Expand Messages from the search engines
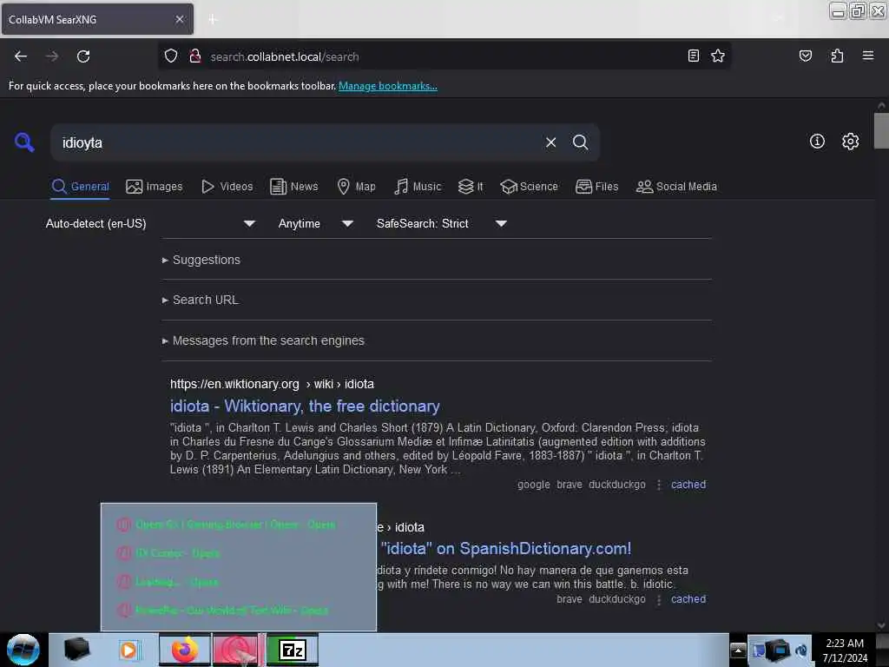Image resolution: width=889 pixels, height=667 pixels. [x=263, y=340]
